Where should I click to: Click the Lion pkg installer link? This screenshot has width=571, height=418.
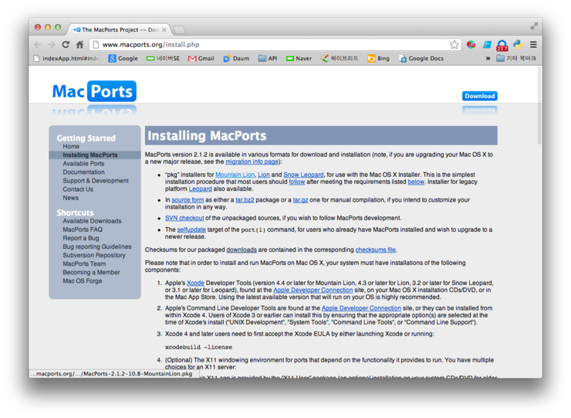click(264, 175)
